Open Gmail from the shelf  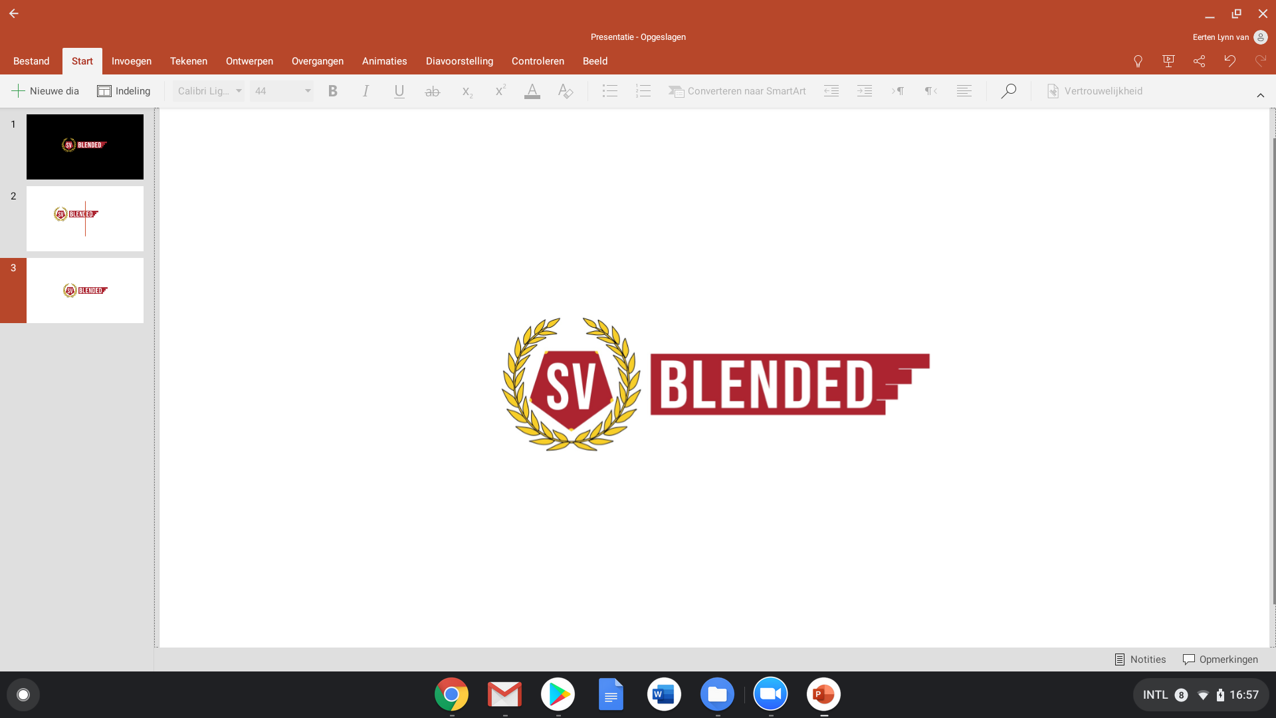[x=504, y=695]
